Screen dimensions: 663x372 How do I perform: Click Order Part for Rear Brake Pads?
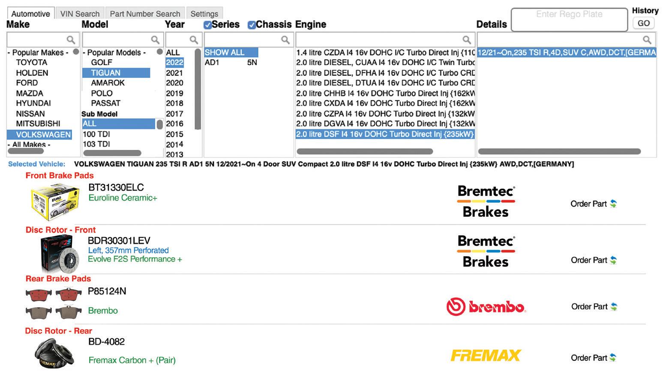point(589,306)
